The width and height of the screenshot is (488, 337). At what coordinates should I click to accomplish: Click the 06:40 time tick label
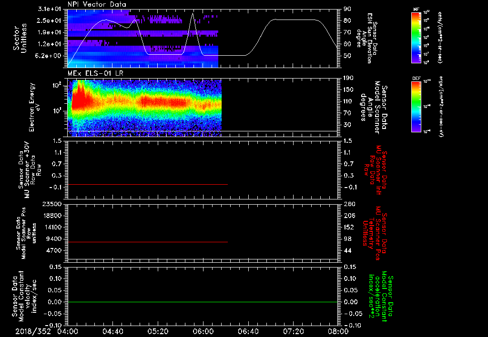click(x=248, y=331)
